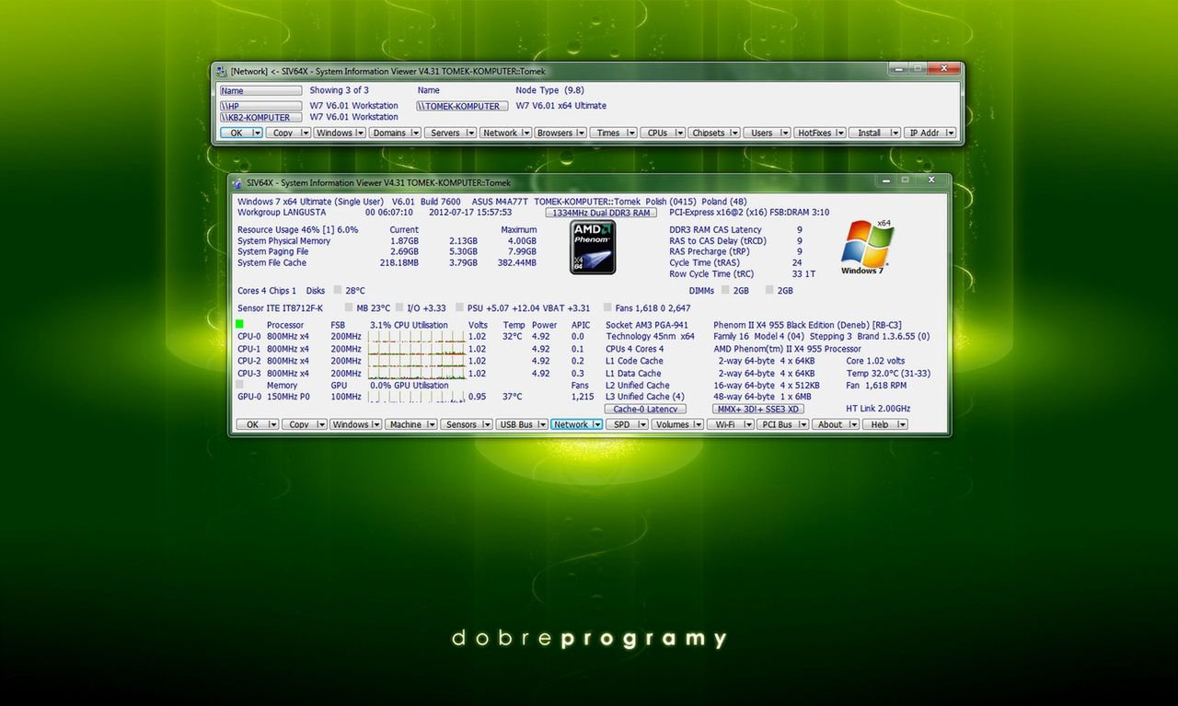Click the CPUs button in Network window

pos(662,133)
